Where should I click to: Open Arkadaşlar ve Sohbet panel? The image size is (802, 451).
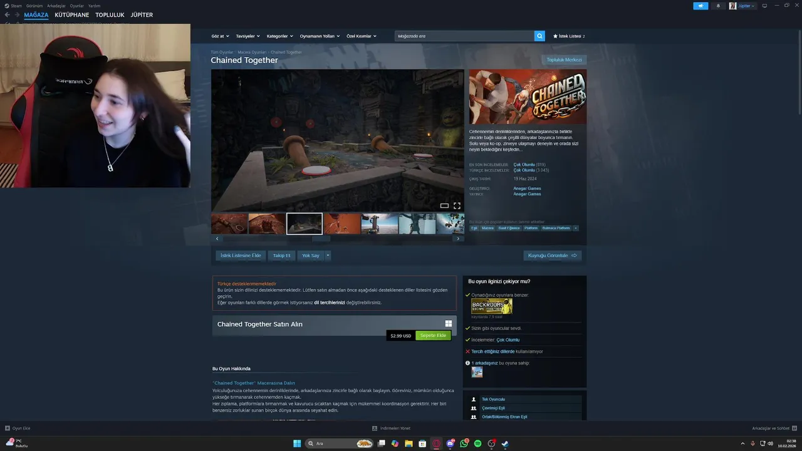tap(774, 428)
